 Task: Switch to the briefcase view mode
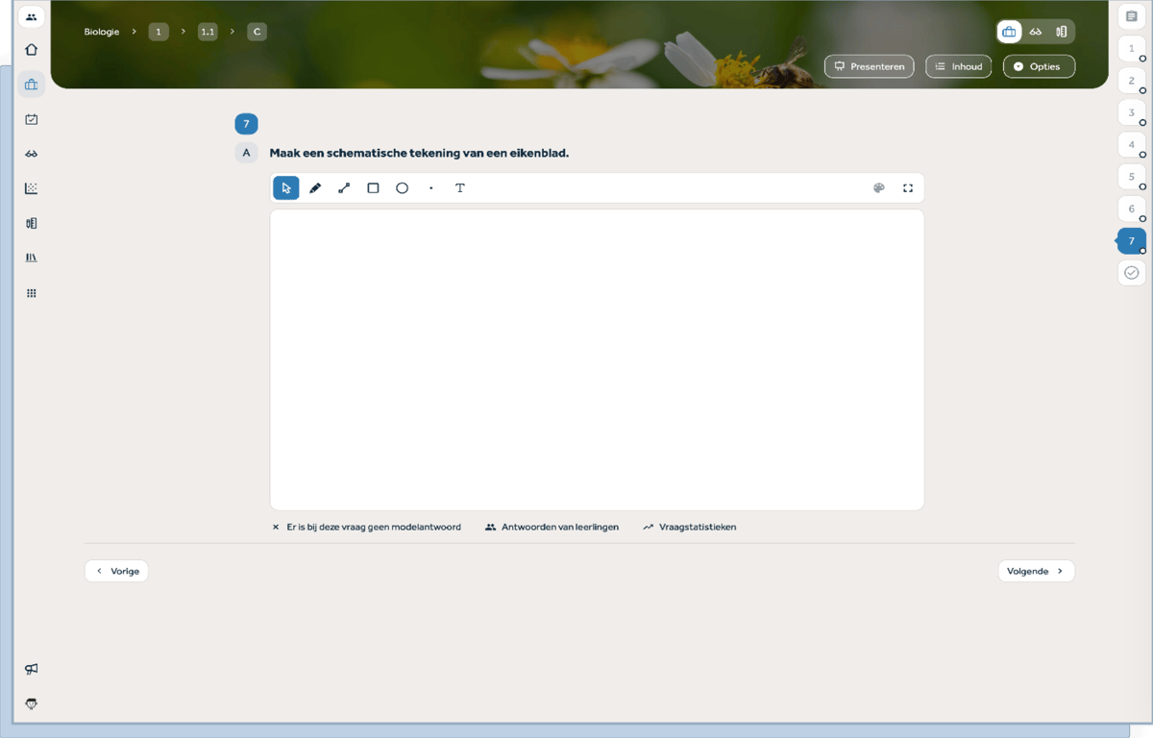[x=1009, y=32]
